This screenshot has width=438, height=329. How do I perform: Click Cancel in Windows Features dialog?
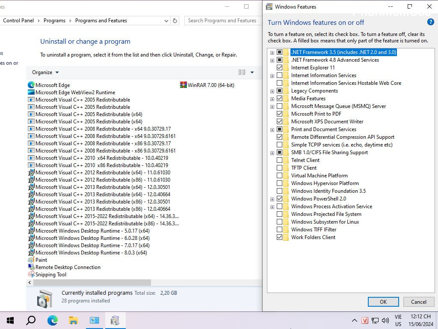pyautogui.click(x=418, y=302)
